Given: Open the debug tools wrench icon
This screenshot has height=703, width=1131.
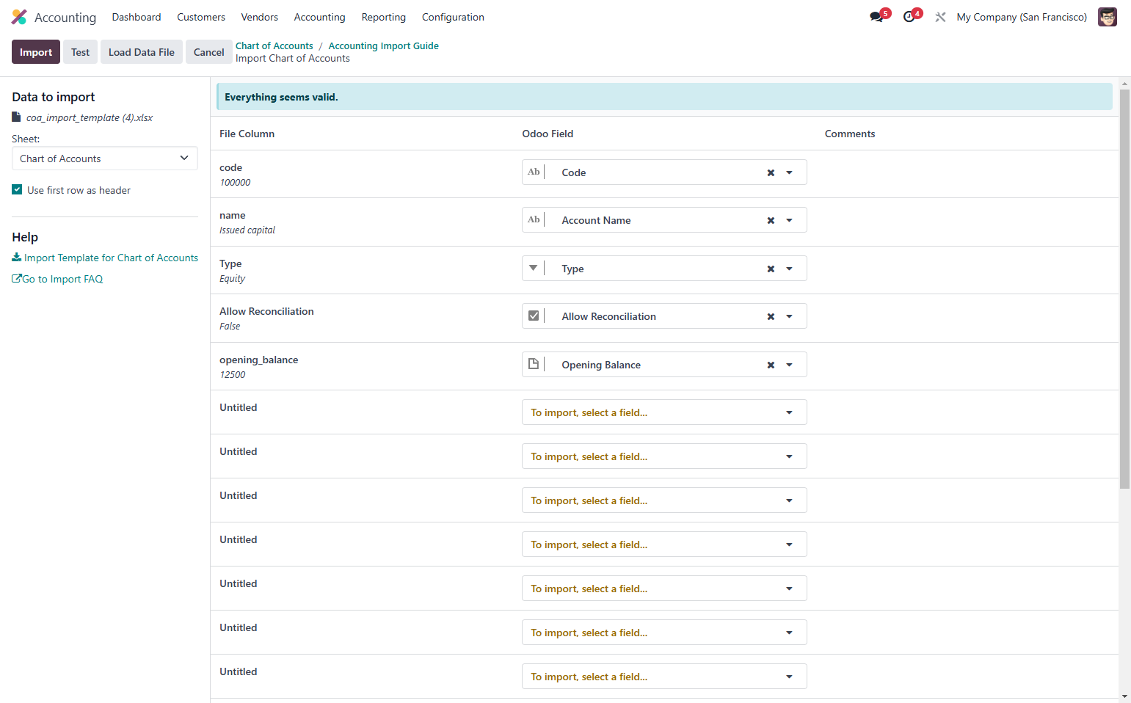Looking at the screenshot, I should 940,17.
